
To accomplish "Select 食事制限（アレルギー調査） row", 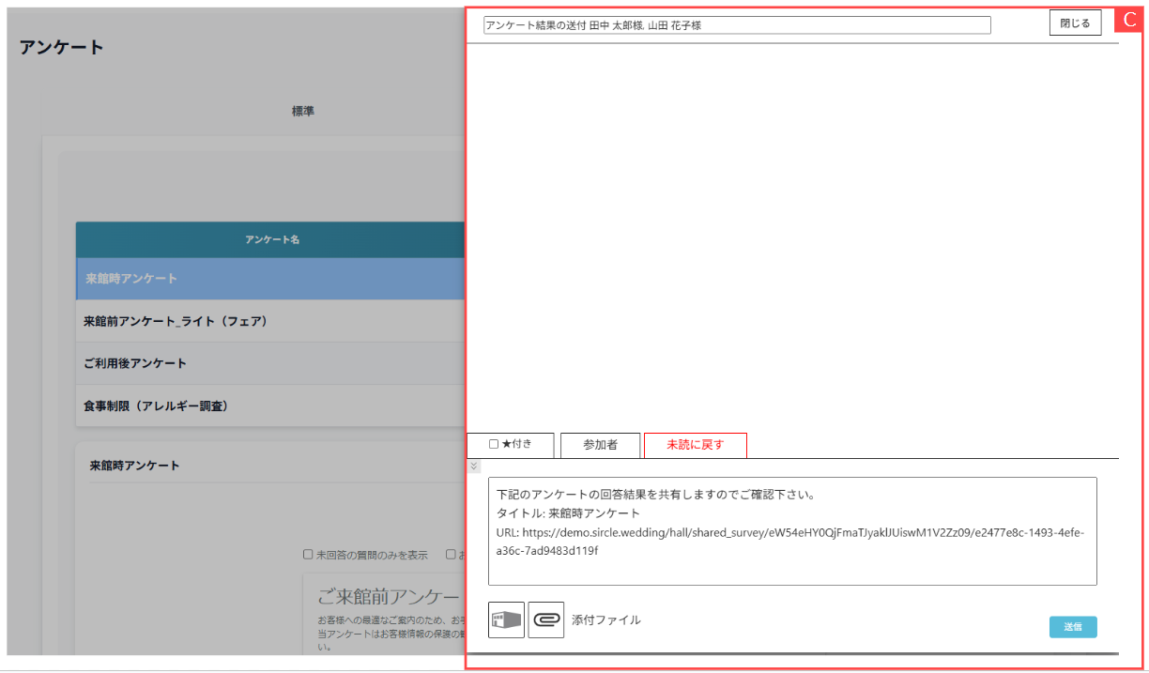I will point(270,405).
